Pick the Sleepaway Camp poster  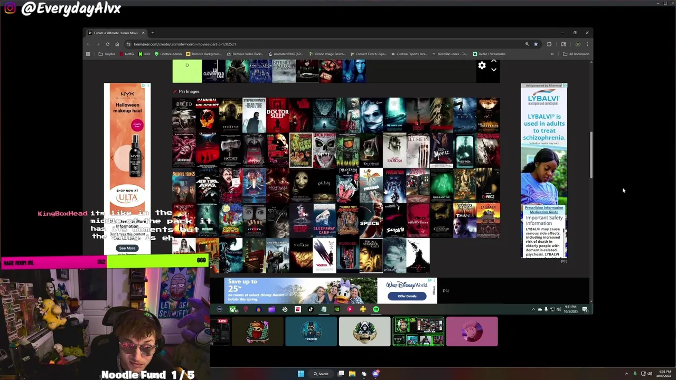[x=324, y=221]
